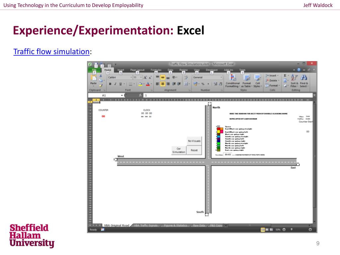This screenshot has width=340, height=255.
Task: Click the Merge & Center icon
Action: (186, 84)
